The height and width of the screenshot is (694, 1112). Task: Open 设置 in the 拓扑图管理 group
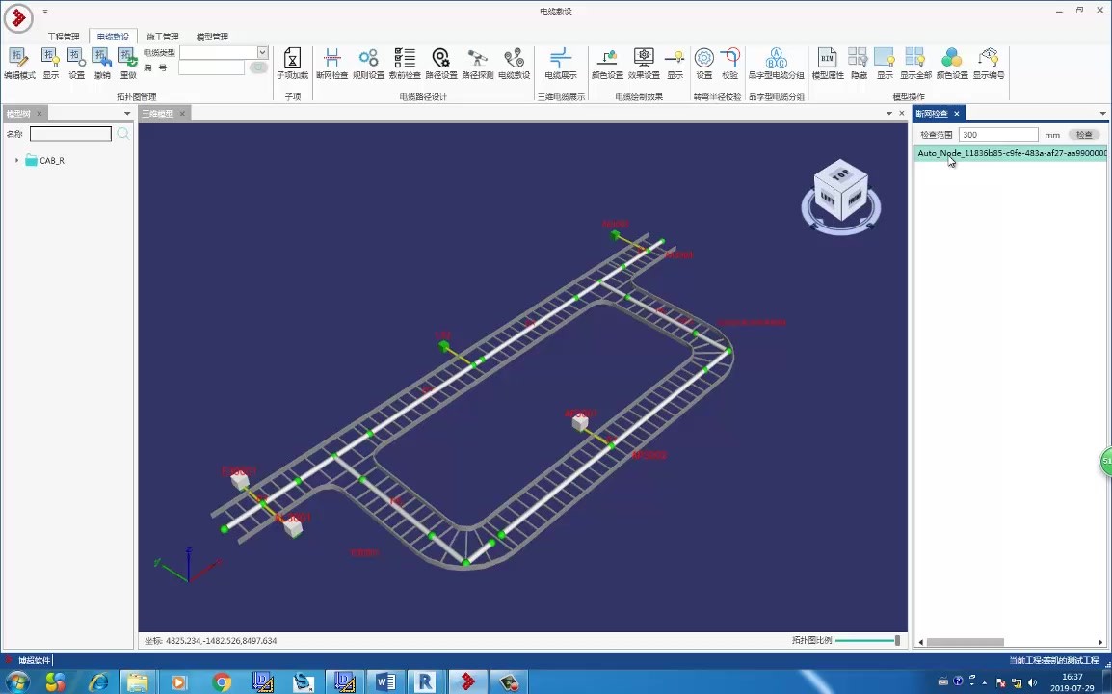point(76,64)
